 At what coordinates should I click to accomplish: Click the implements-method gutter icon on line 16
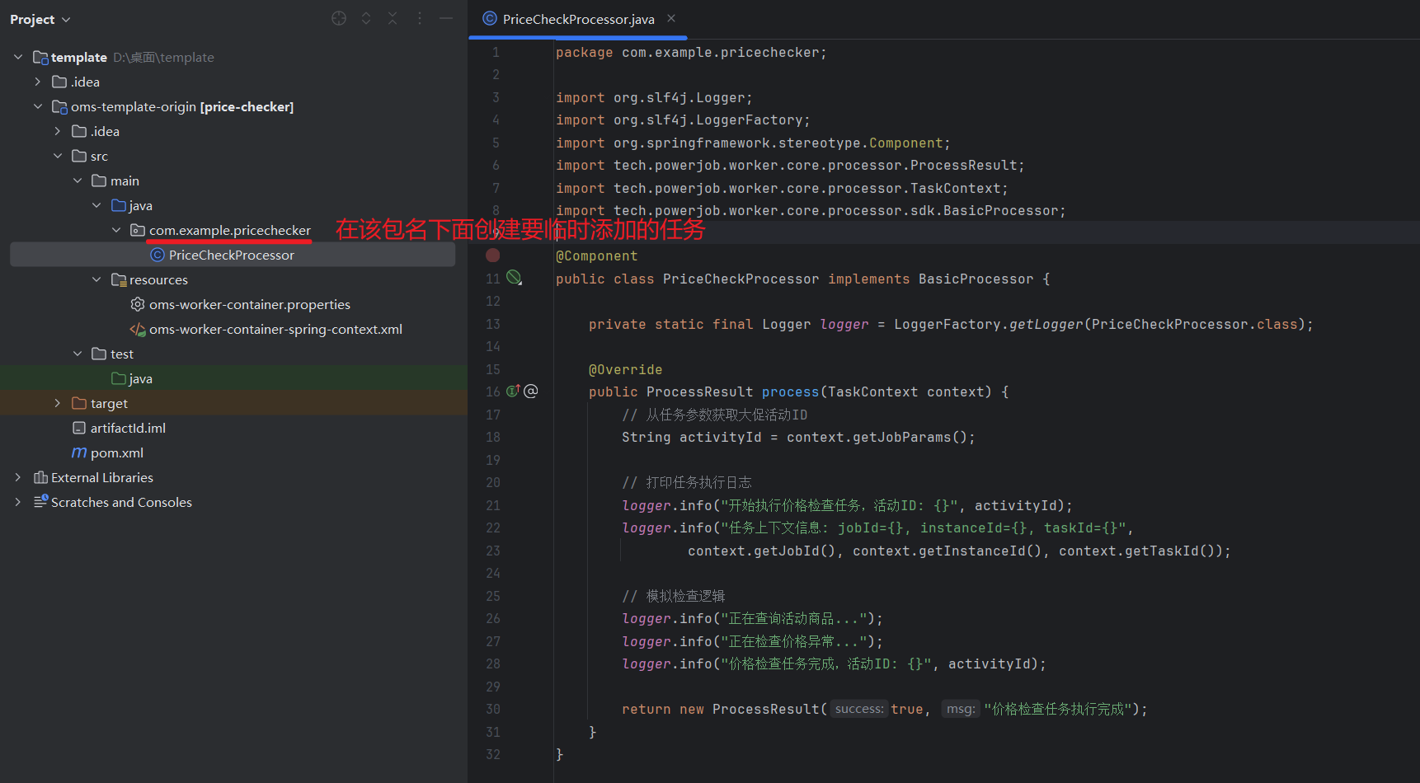(513, 391)
